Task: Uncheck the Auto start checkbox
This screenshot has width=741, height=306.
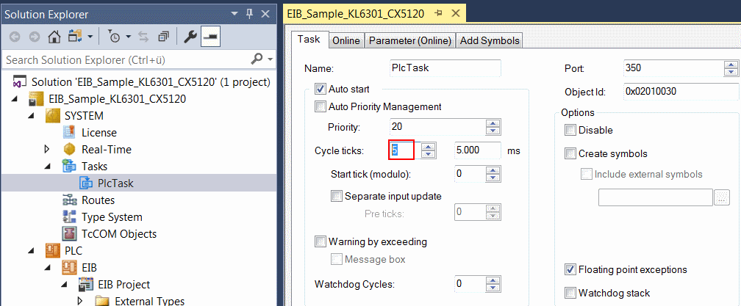Action: [321, 88]
